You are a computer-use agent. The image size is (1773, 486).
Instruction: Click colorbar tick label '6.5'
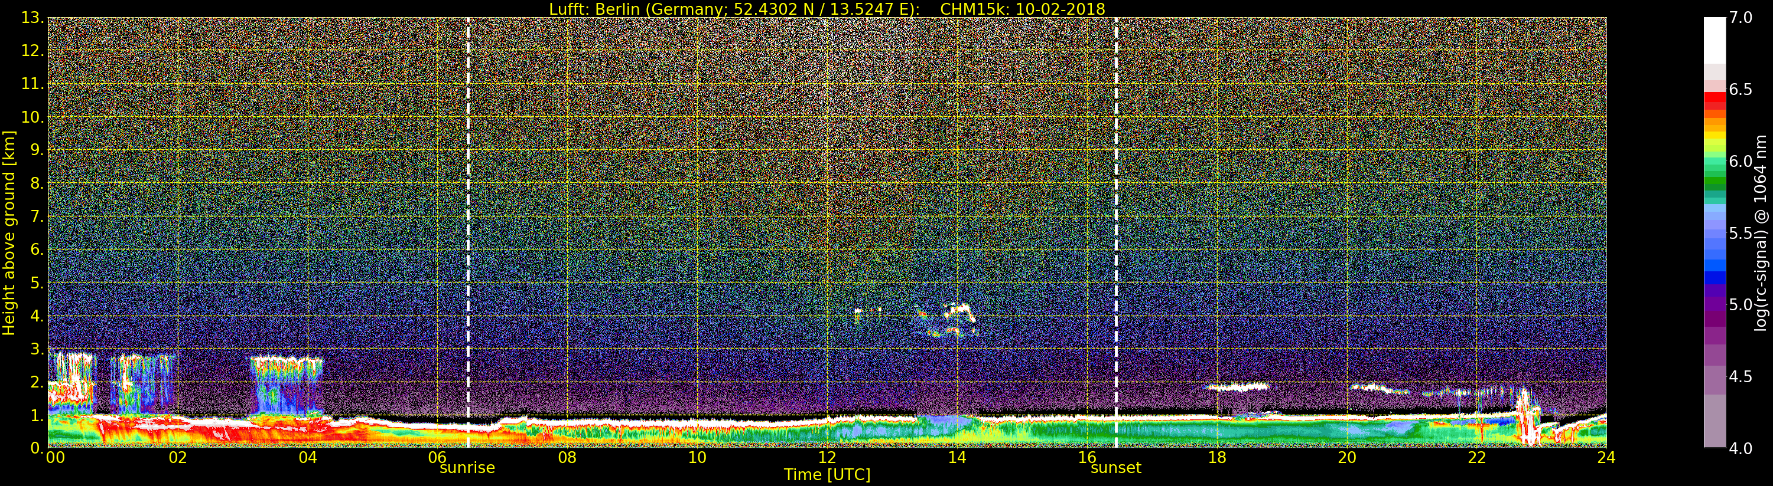coord(1741,90)
